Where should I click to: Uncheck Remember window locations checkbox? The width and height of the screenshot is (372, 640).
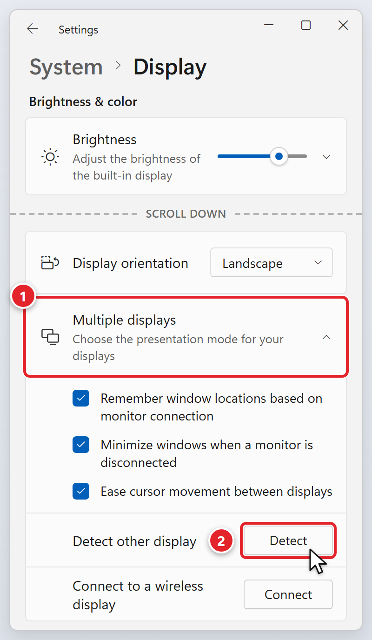(81, 399)
